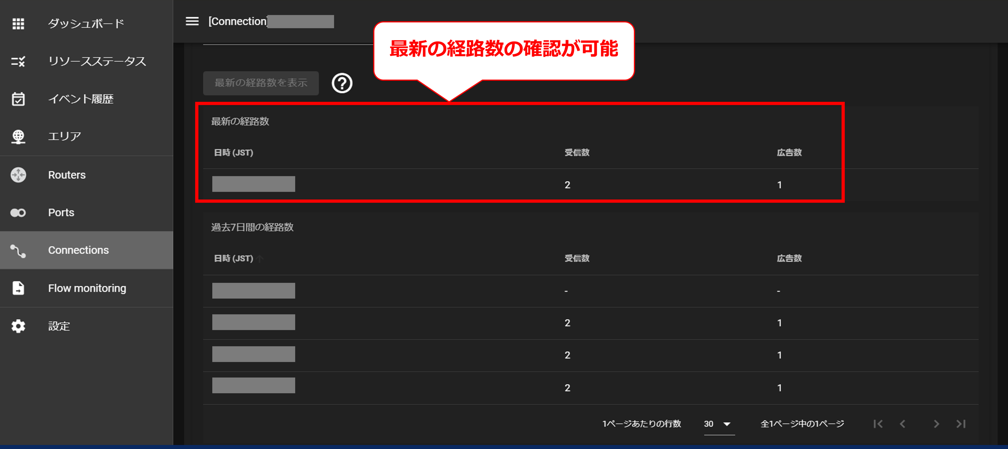Click the Routers icon in the sidebar
The width and height of the screenshot is (1008, 449).
pyautogui.click(x=18, y=175)
